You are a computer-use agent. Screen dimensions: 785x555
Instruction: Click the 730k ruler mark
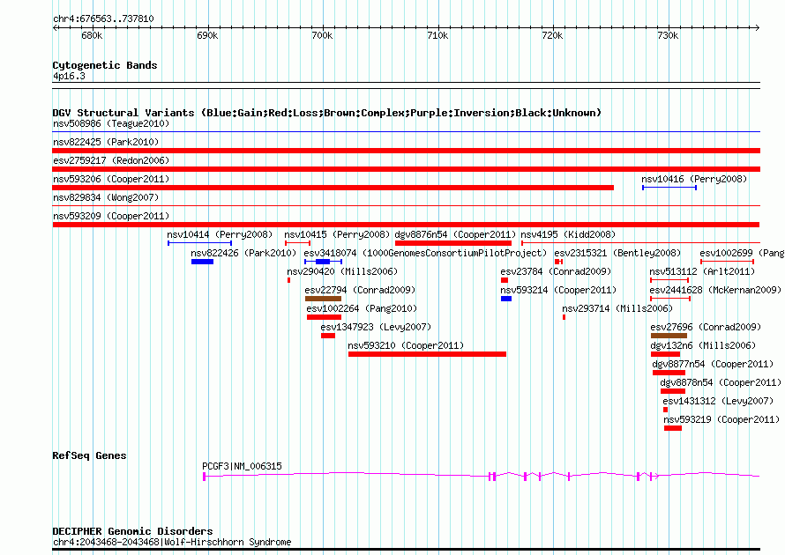[x=668, y=35]
